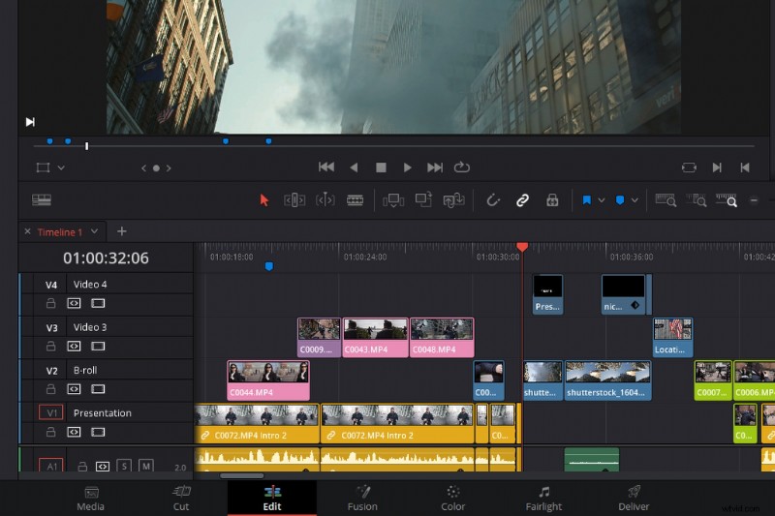Jump to next clip edit
775x516 pixels.
tap(717, 167)
